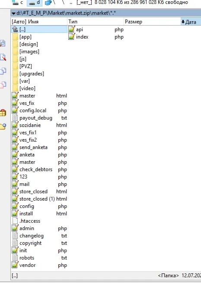Viewport: 201px width, 289px height.
Task: Jump to root directory backslash button
Action: tap(64, 3)
